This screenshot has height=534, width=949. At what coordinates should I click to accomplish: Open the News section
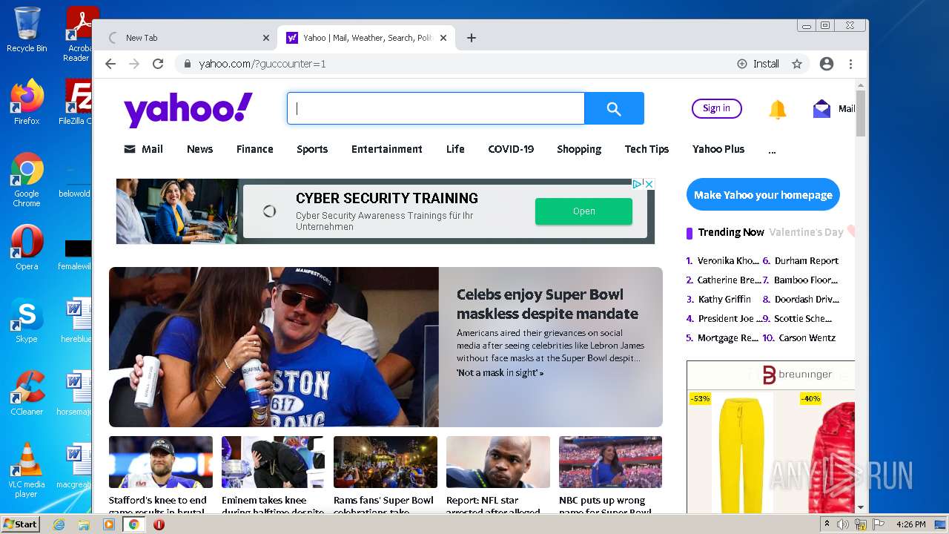point(199,149)
